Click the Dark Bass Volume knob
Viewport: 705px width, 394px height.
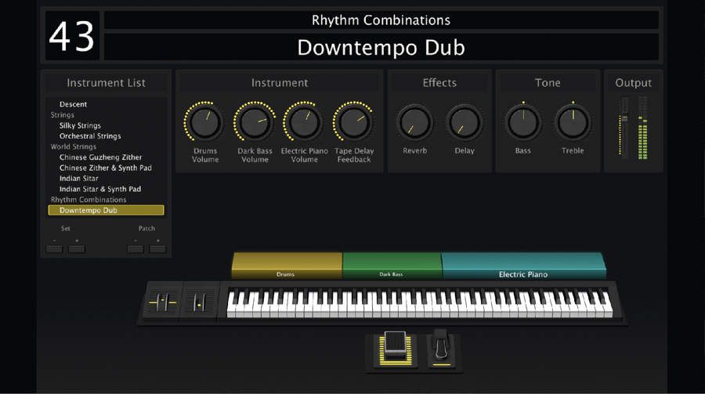point(255,122)
